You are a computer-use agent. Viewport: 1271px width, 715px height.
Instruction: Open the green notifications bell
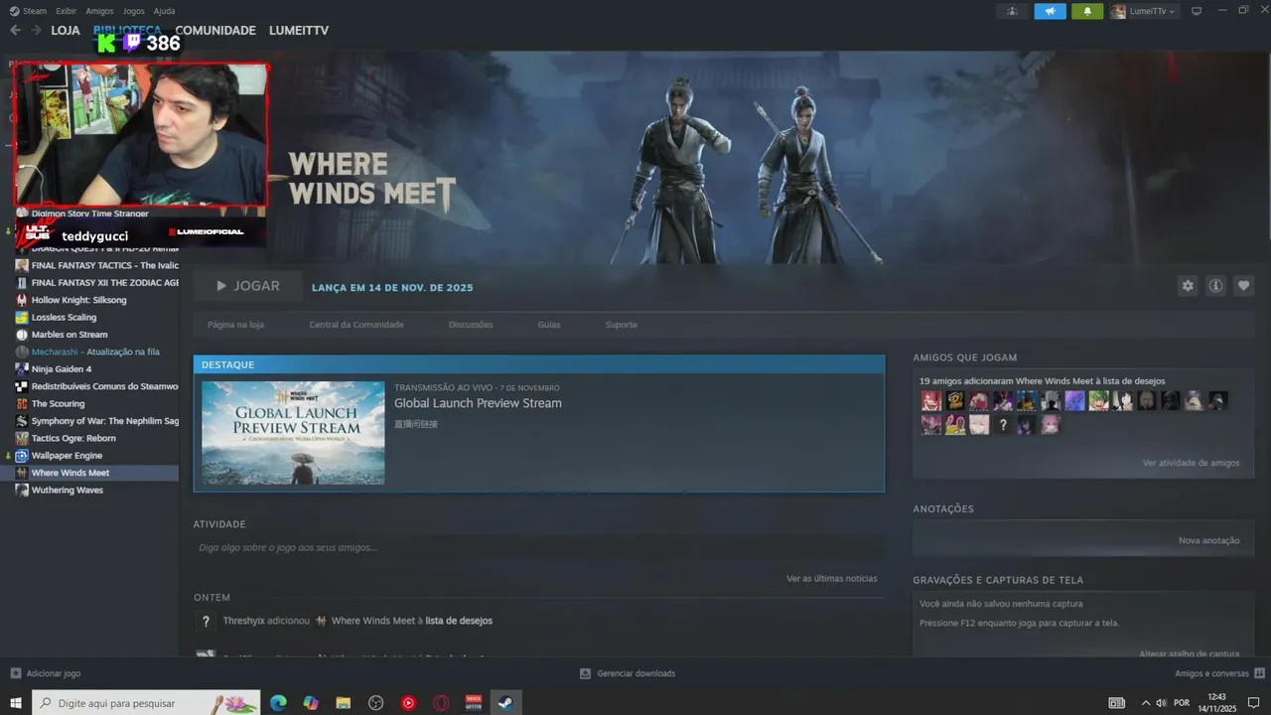coord(1087,11)
